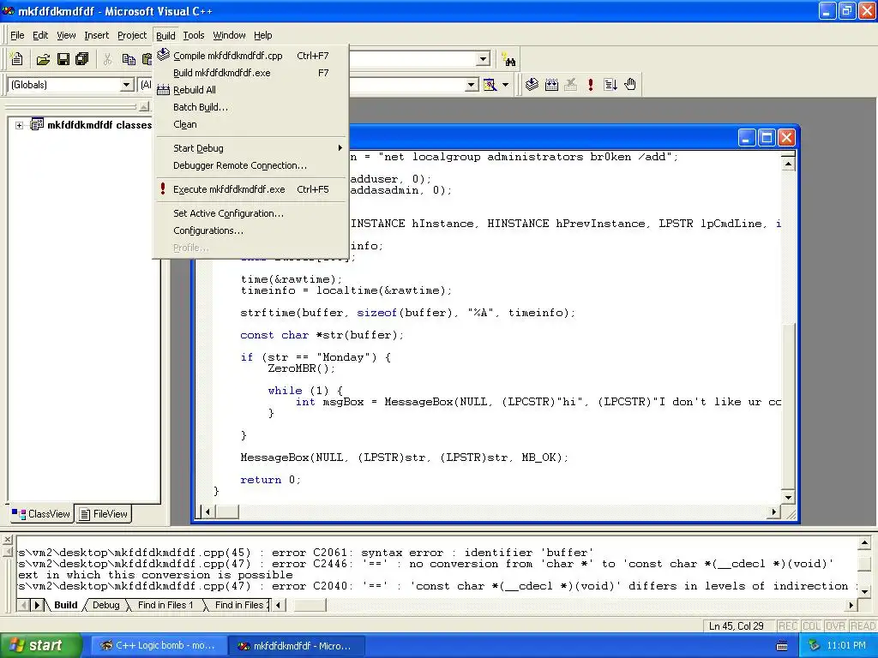Save All multiple floppy icon
This screenshot has height=658, width=878.
[81, 59]
